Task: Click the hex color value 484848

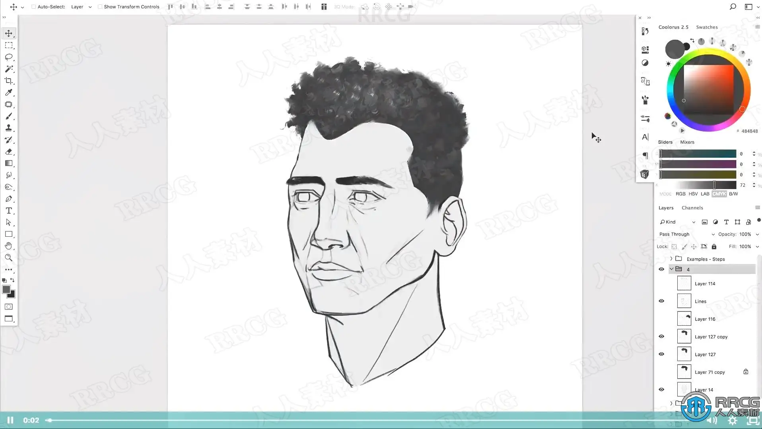Action: click(x=749, y=131)
